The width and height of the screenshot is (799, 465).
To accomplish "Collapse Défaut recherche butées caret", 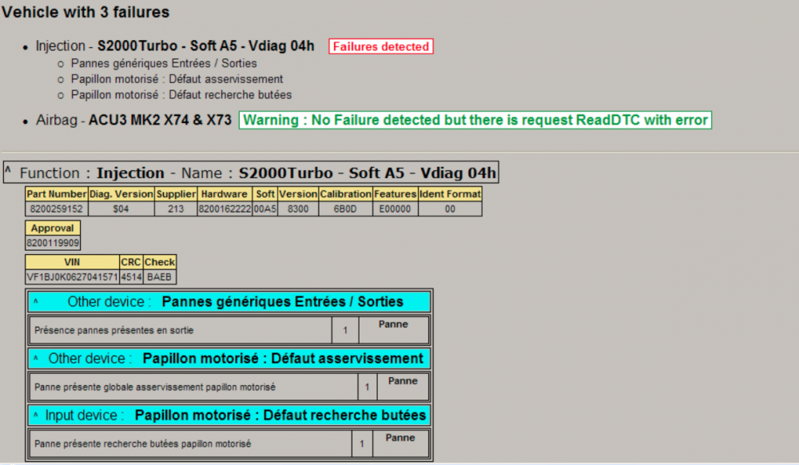I will pos(36,415).
